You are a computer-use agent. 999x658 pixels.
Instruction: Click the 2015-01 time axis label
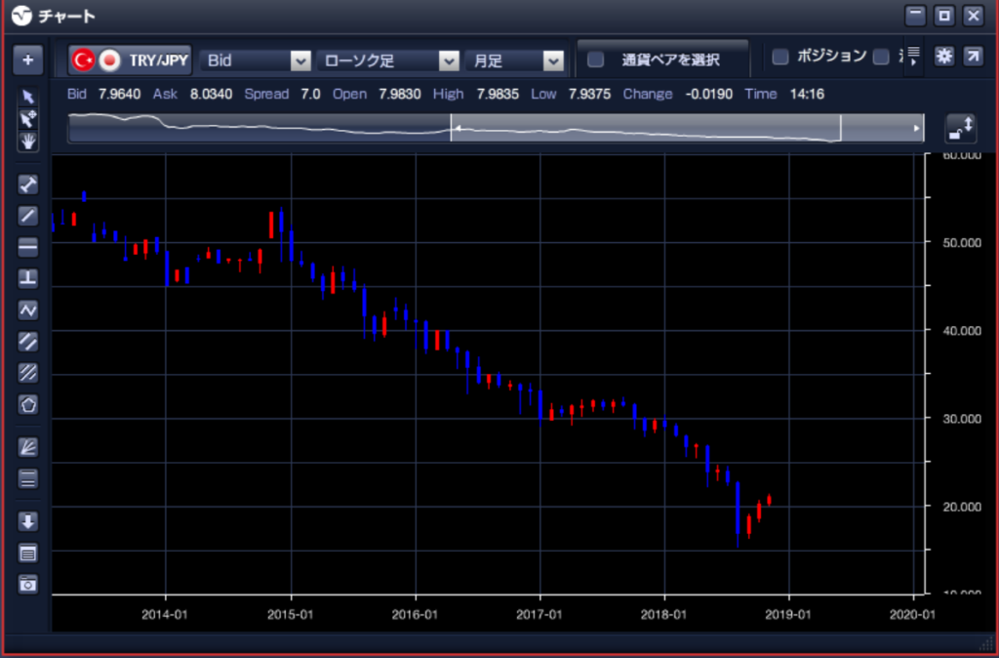(x=291, y=614)
